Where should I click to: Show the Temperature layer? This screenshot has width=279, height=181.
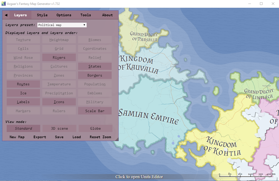59,84
